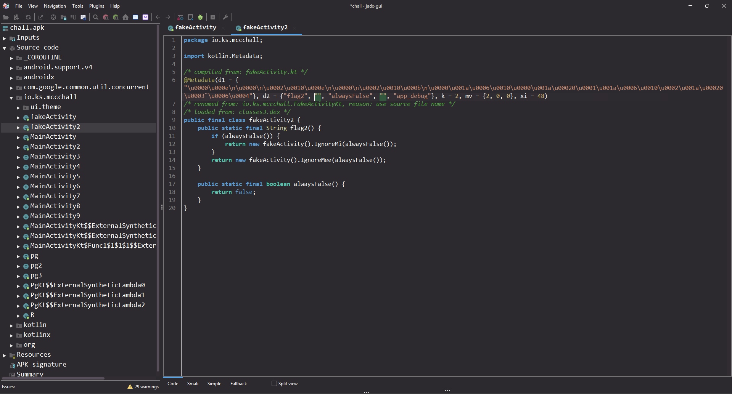The height and width of the screenshot is (394, 732).
Task: Collapse the io.ks.mccchall package
Action: point(11,98)
